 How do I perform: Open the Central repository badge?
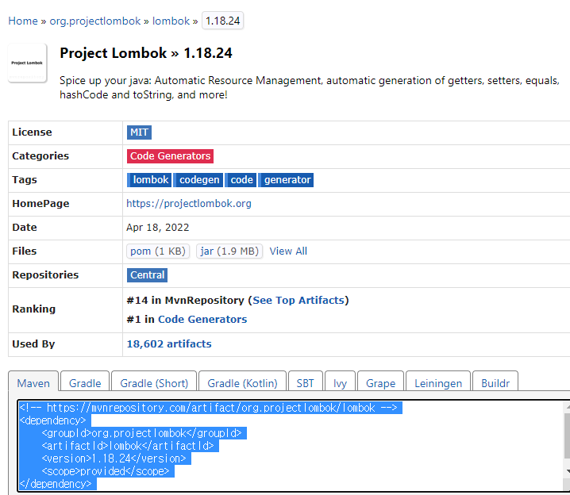[147, 275]
